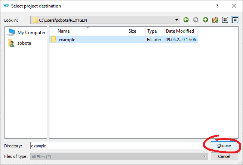Sort the list by the Name column
Viewport: 243px width, 165px height.
tap(88, 31)
